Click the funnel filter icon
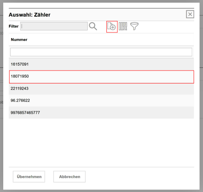Viewport: 203px width, 192px height. pos(134,26)
